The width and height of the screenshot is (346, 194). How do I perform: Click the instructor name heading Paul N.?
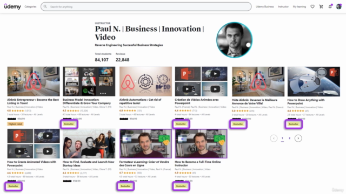click(149, 33)
